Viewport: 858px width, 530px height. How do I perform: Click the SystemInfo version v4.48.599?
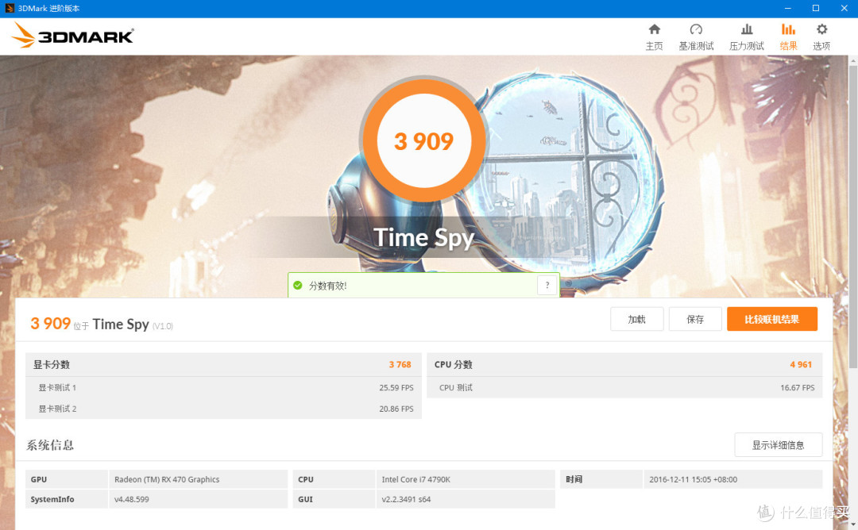coord(198,499)
